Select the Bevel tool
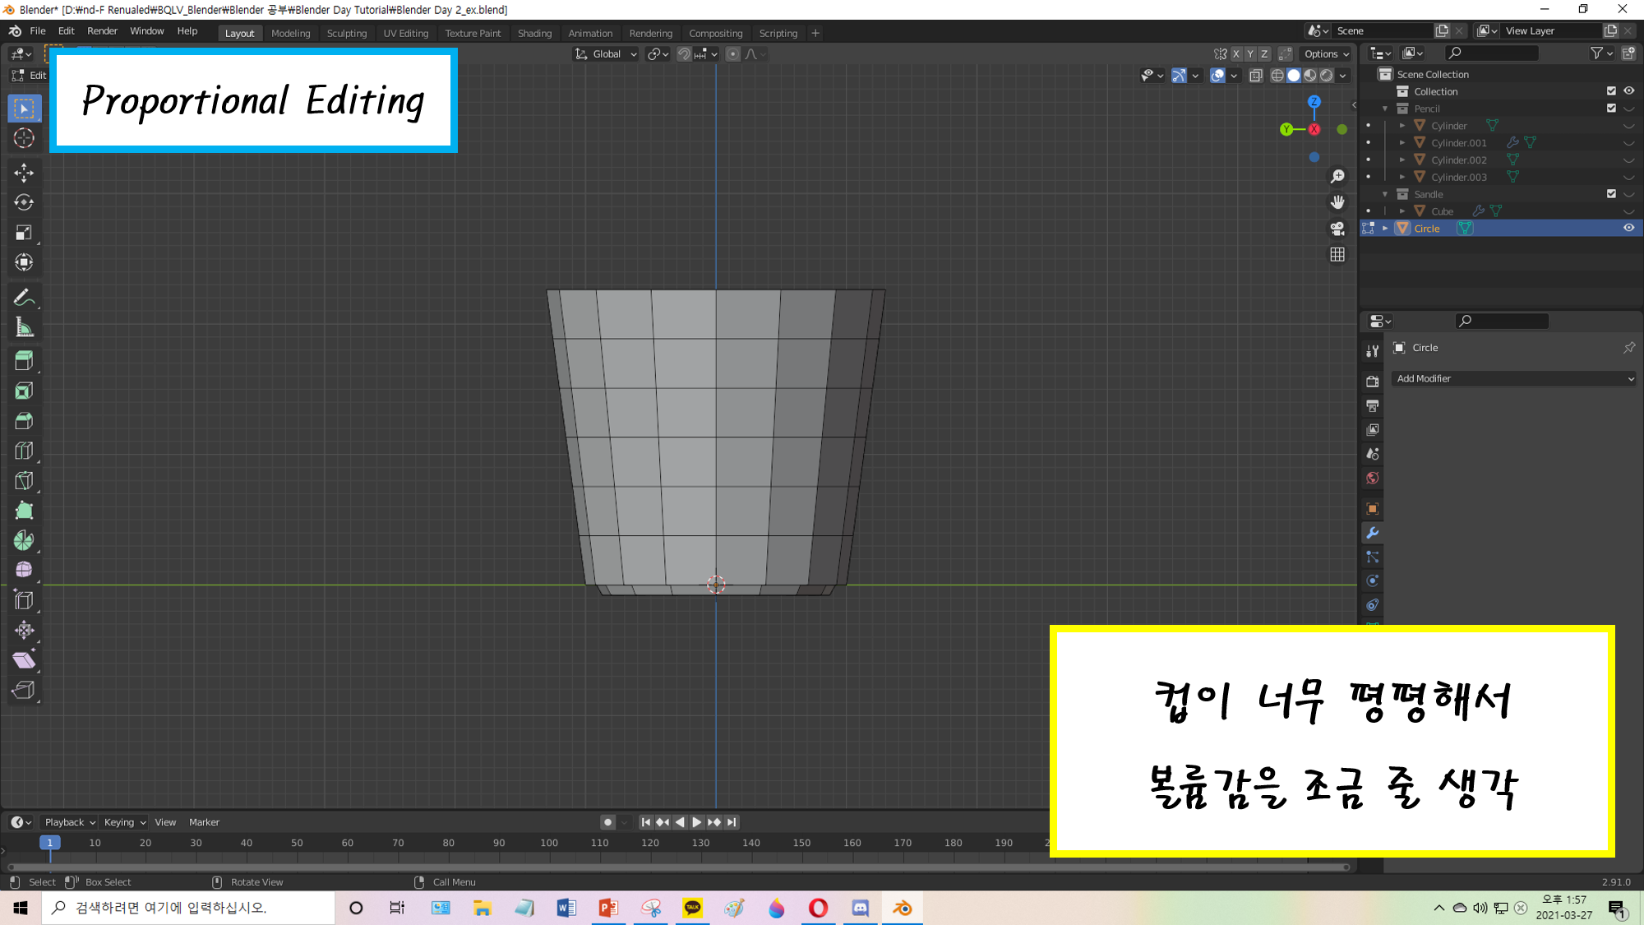The image size is (1644, 925). point(24,421)
